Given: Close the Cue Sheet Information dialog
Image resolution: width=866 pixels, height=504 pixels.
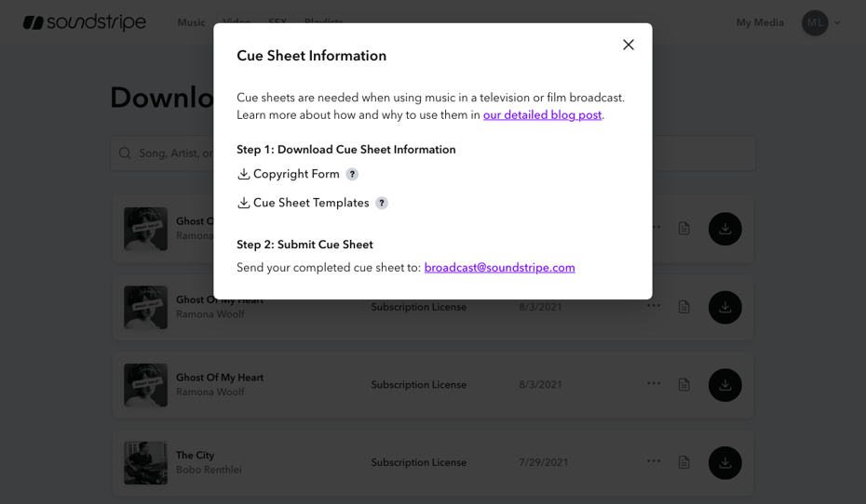Looking at the screenshot, I should point(629,45).
